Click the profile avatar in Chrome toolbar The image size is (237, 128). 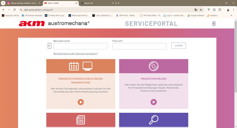[x=228, y=10]
